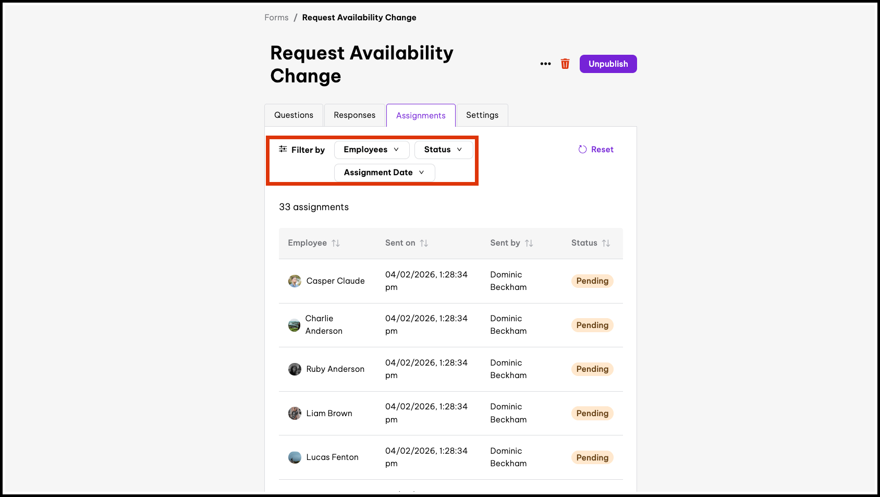Expand the Employees filter dropdown
880x497 pixels.
pyautogui.click(x=371, y=150)
